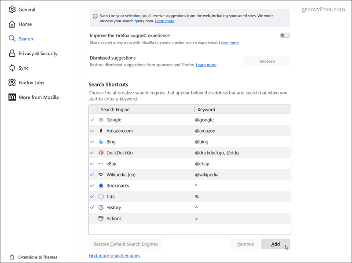Click the info icon in the suggestions notice

(x=95, y=16)
